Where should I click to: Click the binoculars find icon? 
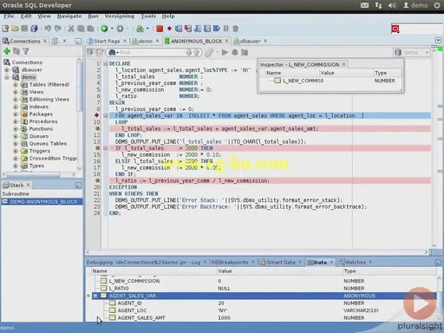tap(112, 52)
